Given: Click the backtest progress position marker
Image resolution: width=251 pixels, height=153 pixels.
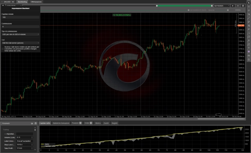Looking at the screenshot, I should tap(189, 10).
